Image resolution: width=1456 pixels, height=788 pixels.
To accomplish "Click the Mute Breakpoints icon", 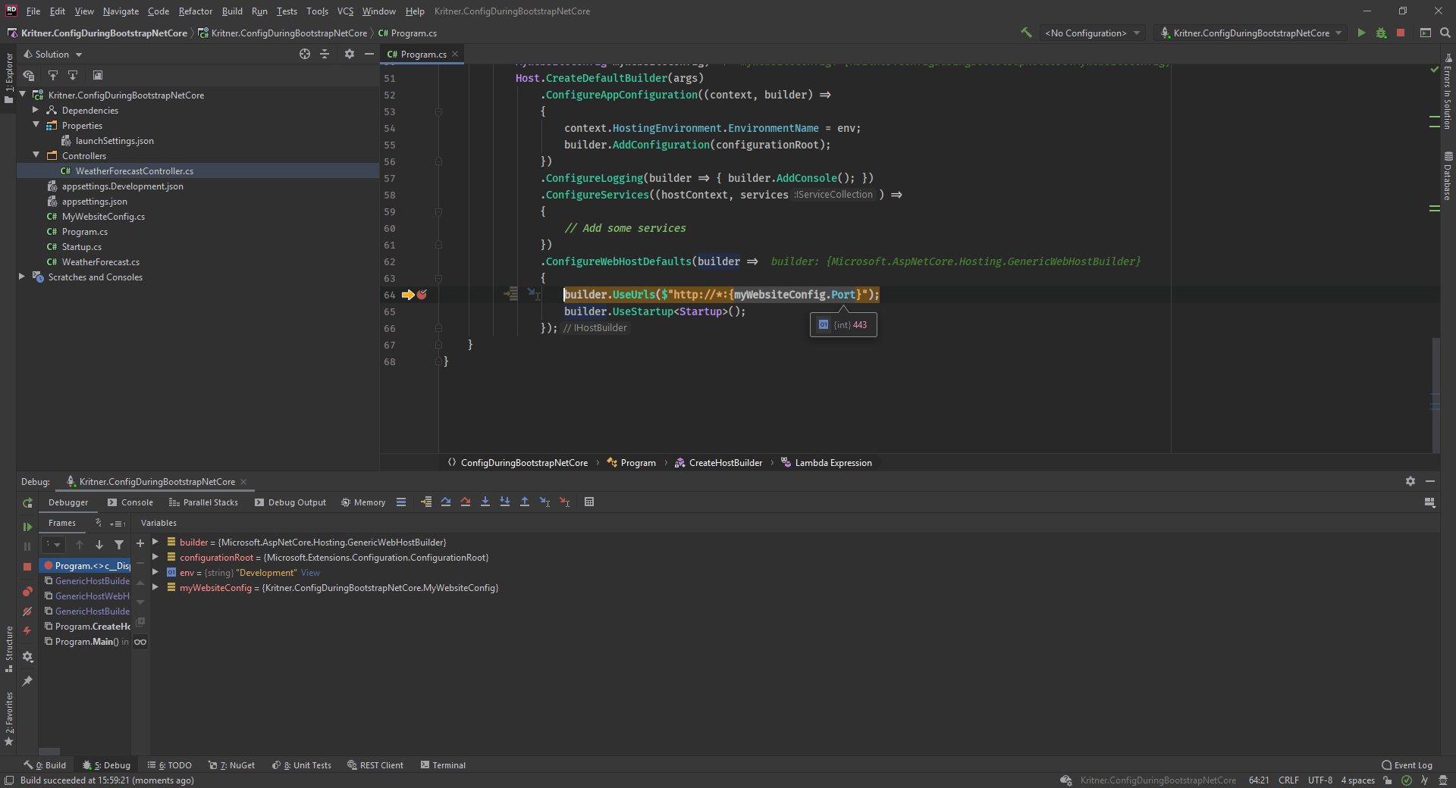I will pyautogui.click(x=27, y=611).
